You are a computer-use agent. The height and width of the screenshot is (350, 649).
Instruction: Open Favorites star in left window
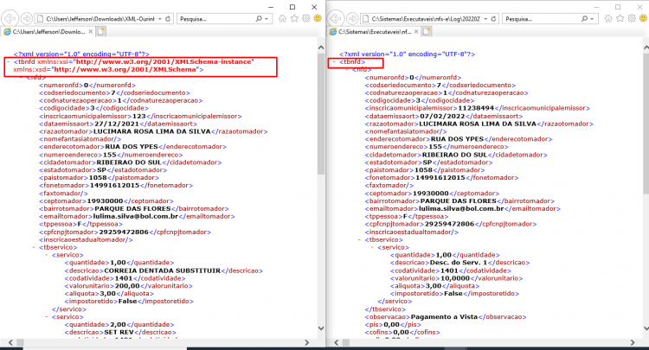tap(294, 18)
